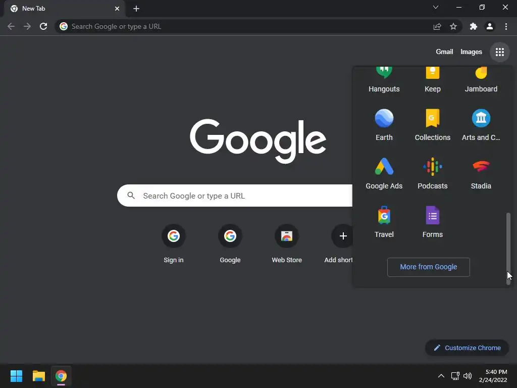
Task: Select the New Tab tab
Action: [x=64, y=9]
